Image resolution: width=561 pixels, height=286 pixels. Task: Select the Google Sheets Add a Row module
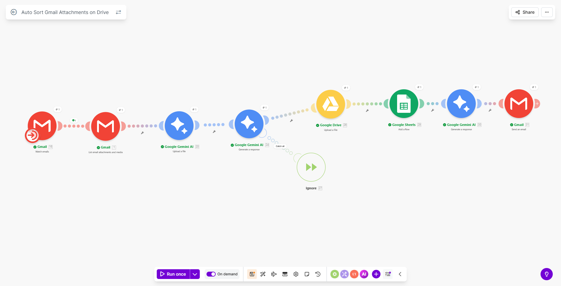404,104
